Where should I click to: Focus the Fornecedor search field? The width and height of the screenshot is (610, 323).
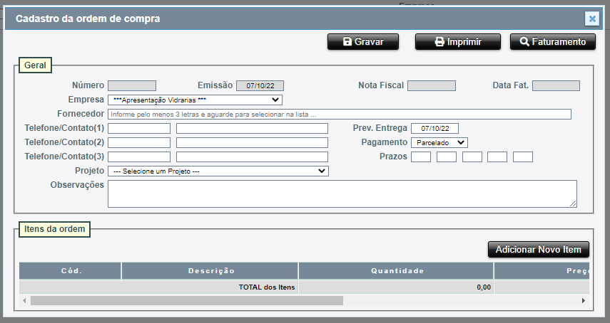pos(340,115)
